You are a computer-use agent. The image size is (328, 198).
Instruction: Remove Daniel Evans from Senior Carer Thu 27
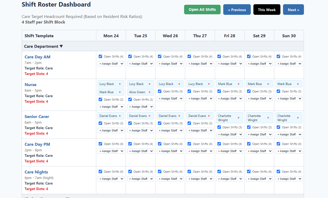coord(209,116)
